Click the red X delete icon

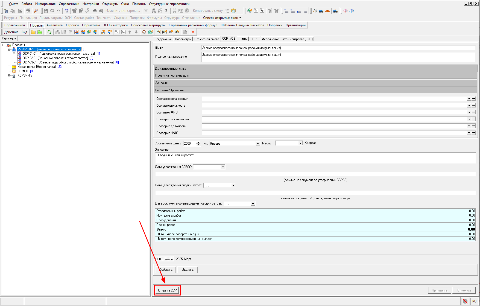(x=193, y=32)
